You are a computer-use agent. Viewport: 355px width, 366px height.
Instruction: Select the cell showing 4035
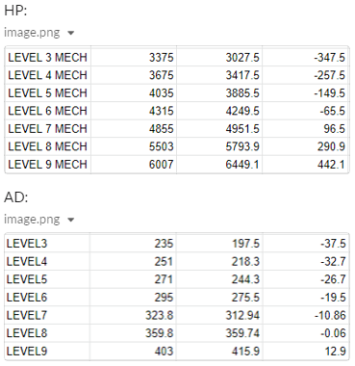tap(134, 93)
